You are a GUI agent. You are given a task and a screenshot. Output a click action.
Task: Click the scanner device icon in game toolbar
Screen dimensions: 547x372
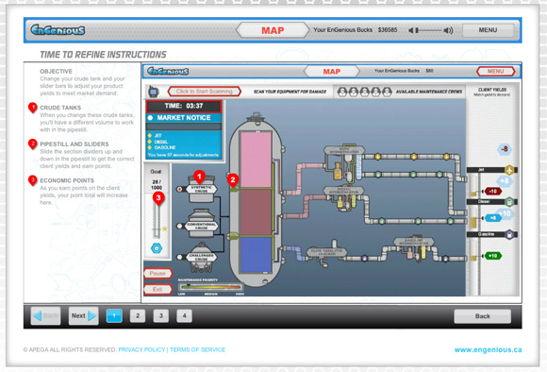tap(154, 92)
